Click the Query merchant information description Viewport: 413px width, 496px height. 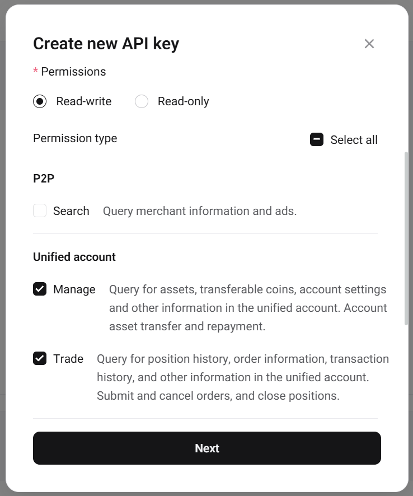pyautogui.click(x=200, y=211)
